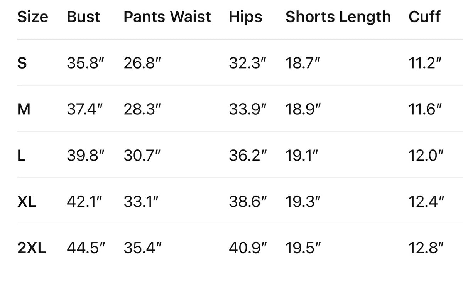Click the Size column header
The image size is (463, 286).
click(x=33, y=17)
